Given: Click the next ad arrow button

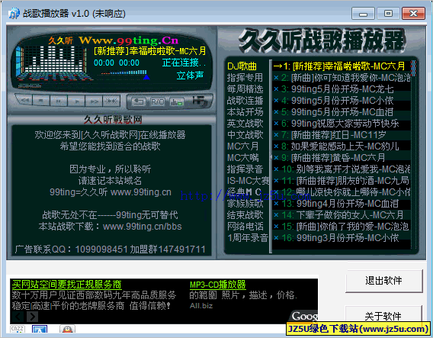Looking at the screenshot, I should [x=32, y=317].
